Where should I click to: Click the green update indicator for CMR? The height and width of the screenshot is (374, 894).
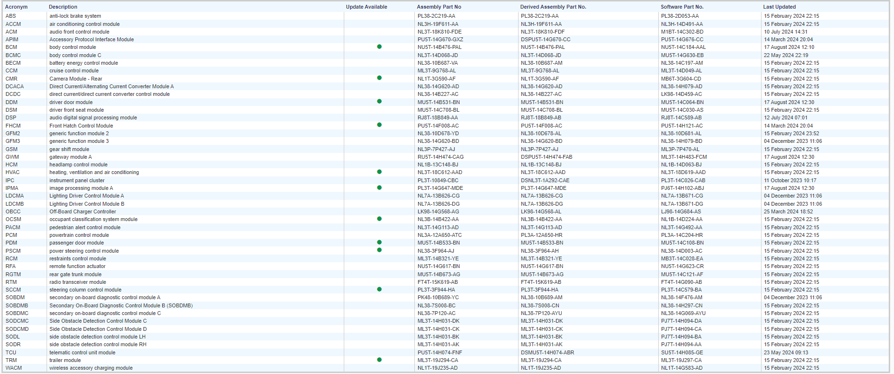(379, 78)
